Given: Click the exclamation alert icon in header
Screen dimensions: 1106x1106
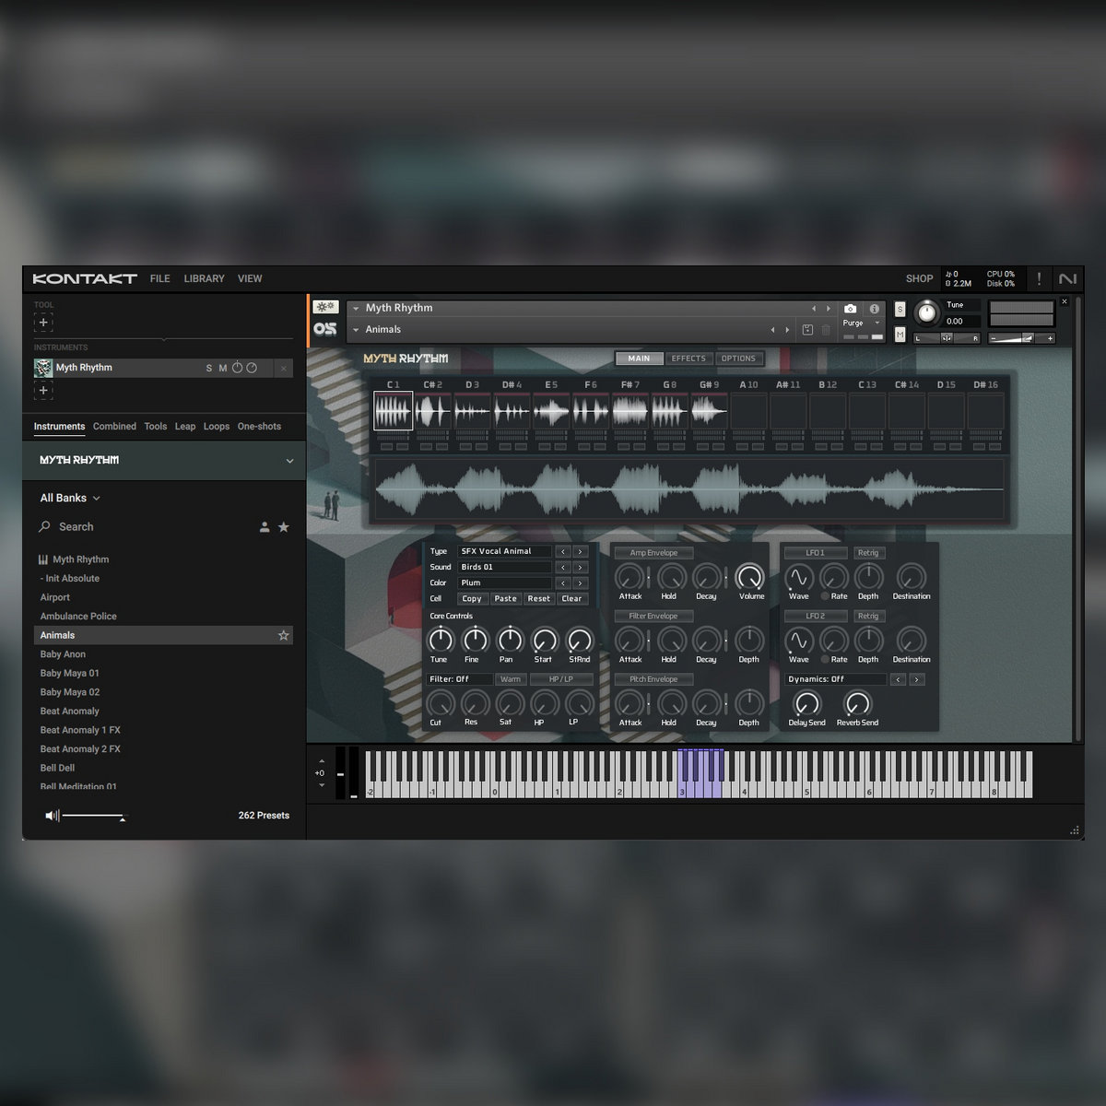Looking at the screenshot, I should pos(1039,278).
